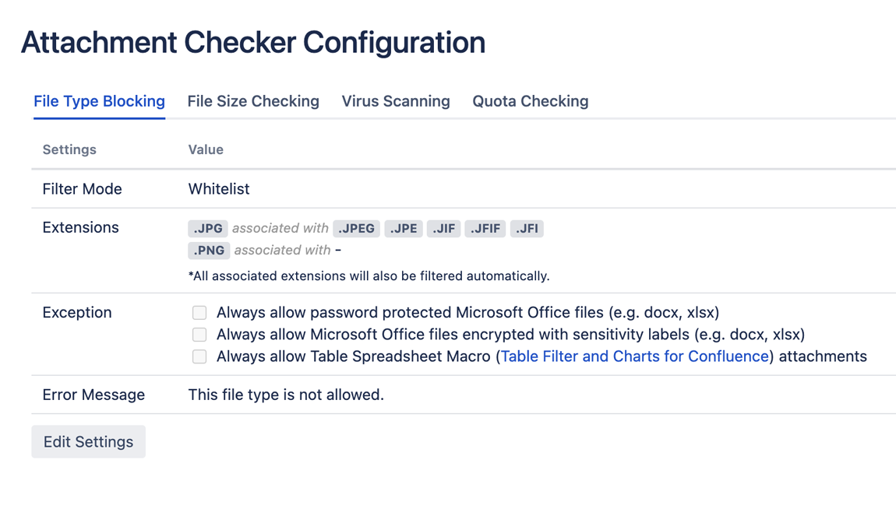Click the Whitelist filter mode value

[219, 189]
